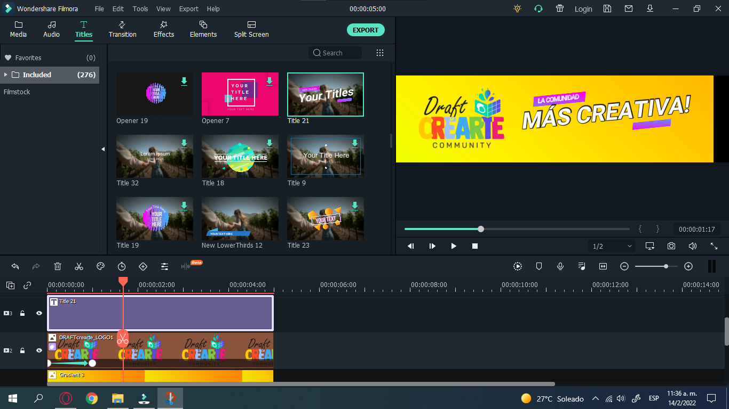Click the Login link
Screen dimensions: 729x409
[x=583, y=9]
